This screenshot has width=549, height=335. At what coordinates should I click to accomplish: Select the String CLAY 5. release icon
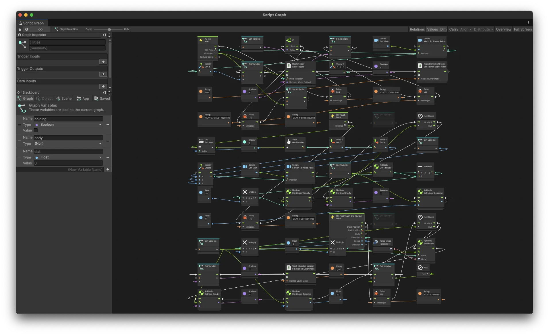click(x=420, y=293)
